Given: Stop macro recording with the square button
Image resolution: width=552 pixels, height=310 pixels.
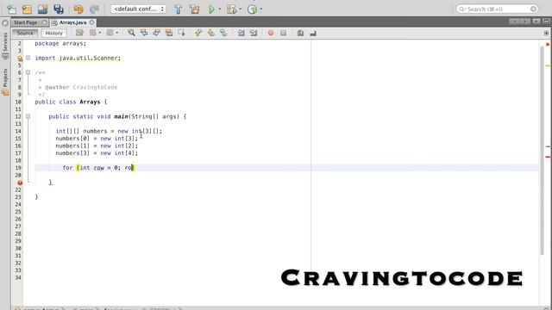Looking at the screenshot, I should [284, 33].
